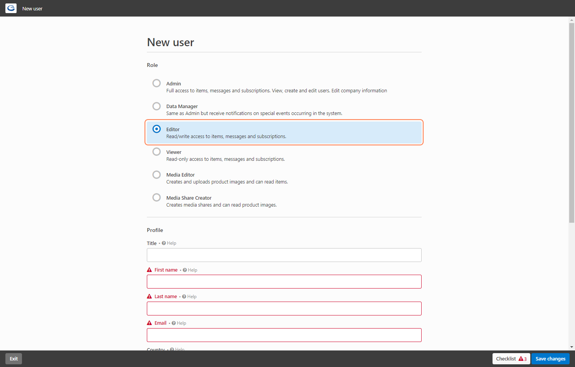Click the scrollbar up arrow

[572, 20]
